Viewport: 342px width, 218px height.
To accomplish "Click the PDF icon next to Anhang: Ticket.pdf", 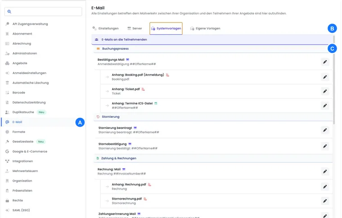I will (143, 89).
